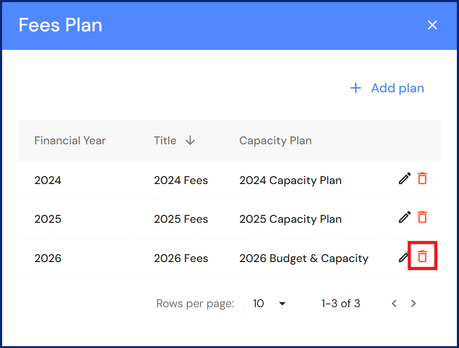Click Add plan link
This screenshot has width=459, height=348.
pyautogui.click(x=397, y=88)
